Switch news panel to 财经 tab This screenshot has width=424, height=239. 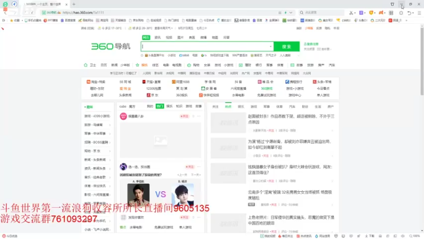coord(305,107)
